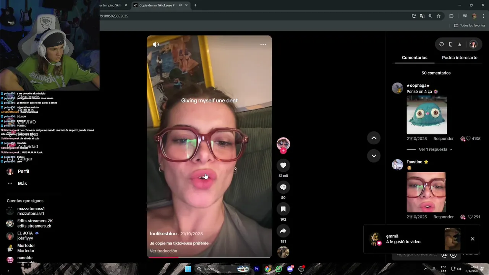The height and width of the screenshot is (275, 489).
Task: Open Windows Start menu
Action: pos(188,269)
